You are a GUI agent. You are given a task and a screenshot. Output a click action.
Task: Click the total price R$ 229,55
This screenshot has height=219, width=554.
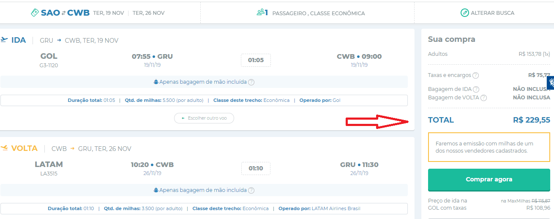532,120
